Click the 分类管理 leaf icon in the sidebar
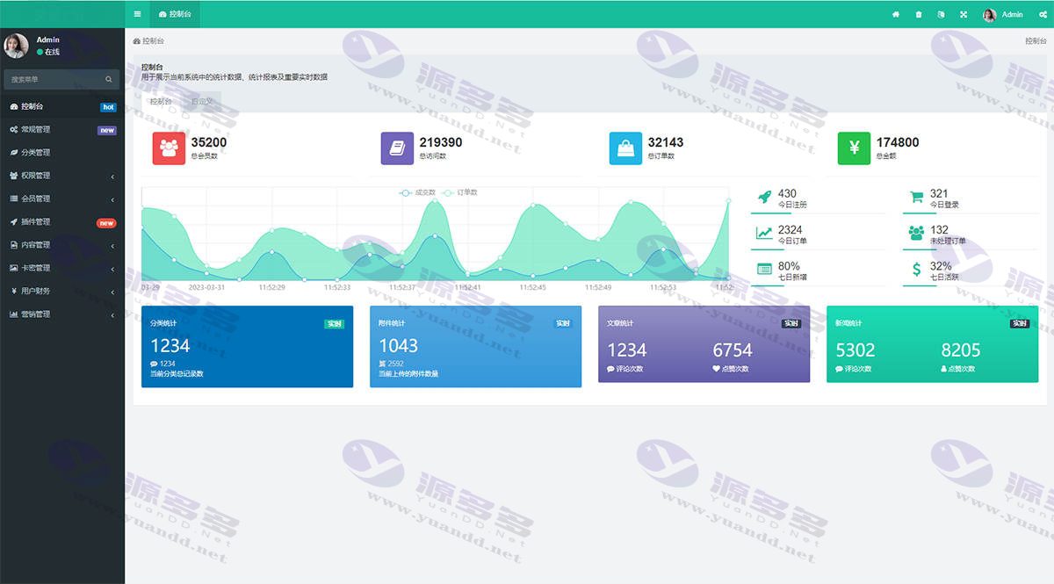Image resolution: width=1054 pixels, height=584 pixels. tap(13, 152)
